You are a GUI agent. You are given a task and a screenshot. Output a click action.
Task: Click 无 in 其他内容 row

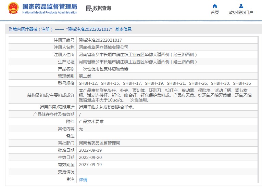point(81,129)
